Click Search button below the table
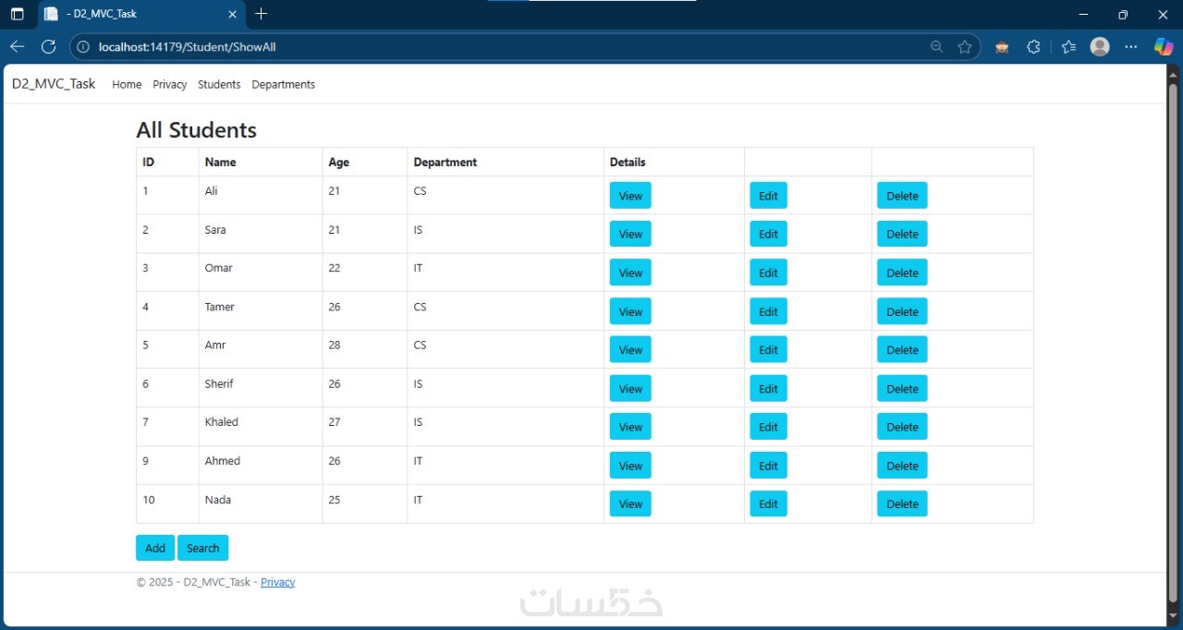The height and width of the screenshot is (630, 1183). (202, 548)
